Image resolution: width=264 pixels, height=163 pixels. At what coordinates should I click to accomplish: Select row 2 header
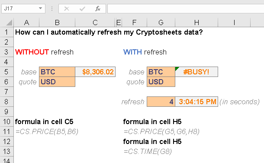pyautogui.click(x=6, y=42)
